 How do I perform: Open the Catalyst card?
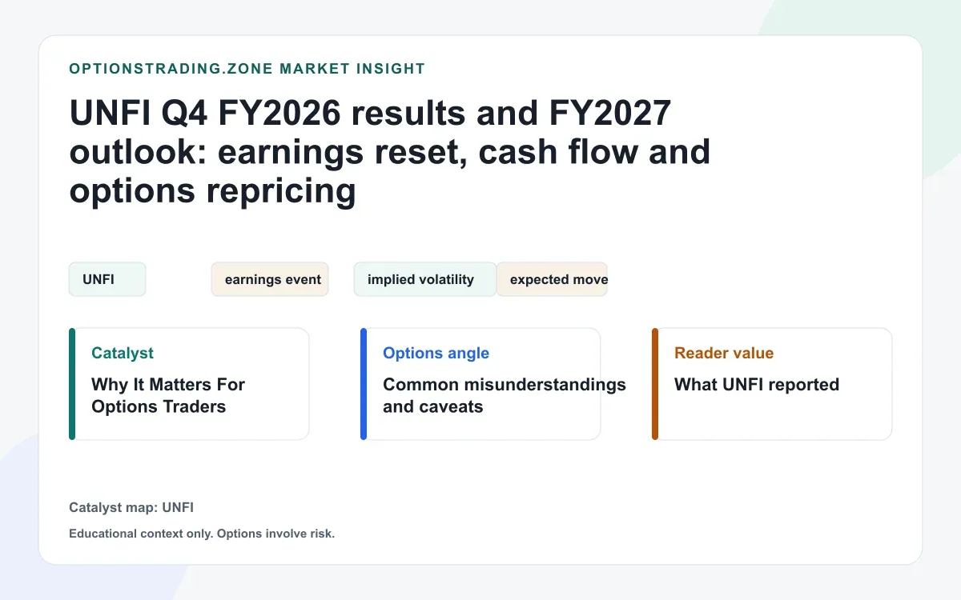(x=189, y=384)
